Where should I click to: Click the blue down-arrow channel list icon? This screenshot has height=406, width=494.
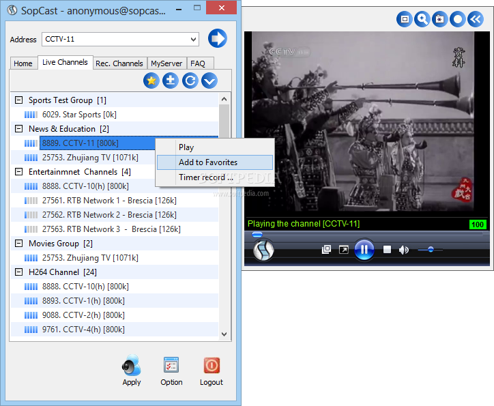point(209,81)
